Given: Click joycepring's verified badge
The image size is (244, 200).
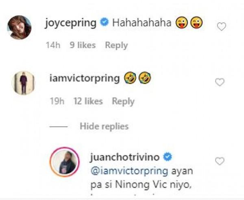Looking at the screenshot, I should 105,22.
